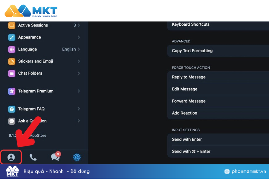
Task: Click the English language value
Action: click(69, 49)
